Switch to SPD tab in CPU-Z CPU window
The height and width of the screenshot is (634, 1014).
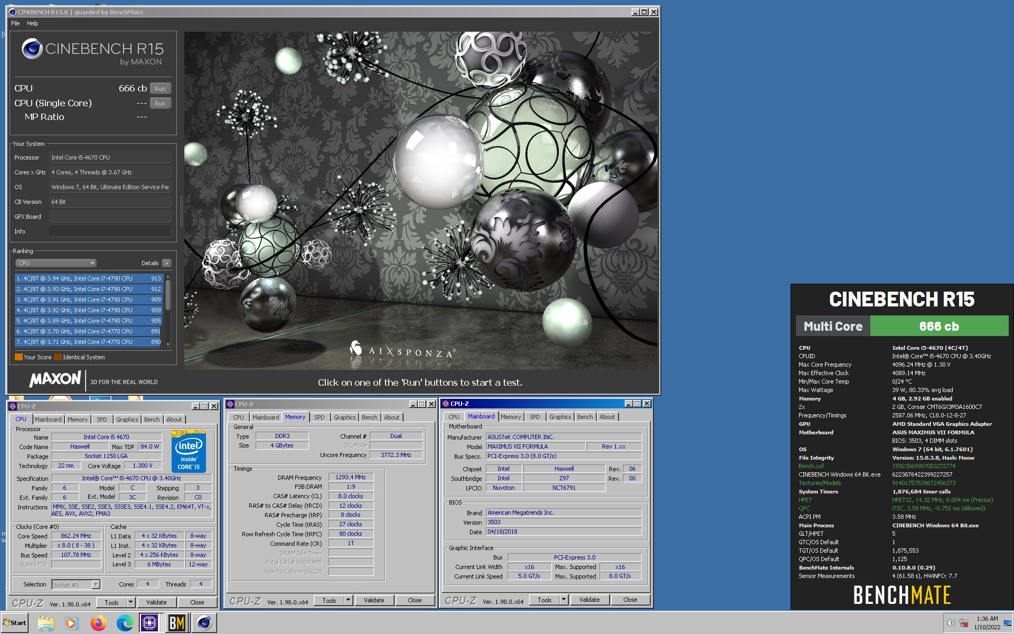[x=102, y=419]
